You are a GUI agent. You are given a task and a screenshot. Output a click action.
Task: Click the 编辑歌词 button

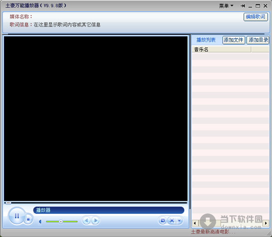pos(256,17)
